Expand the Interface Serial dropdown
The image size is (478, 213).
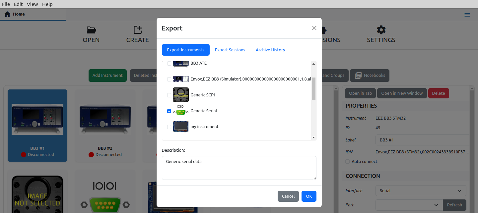click(421, 191)
